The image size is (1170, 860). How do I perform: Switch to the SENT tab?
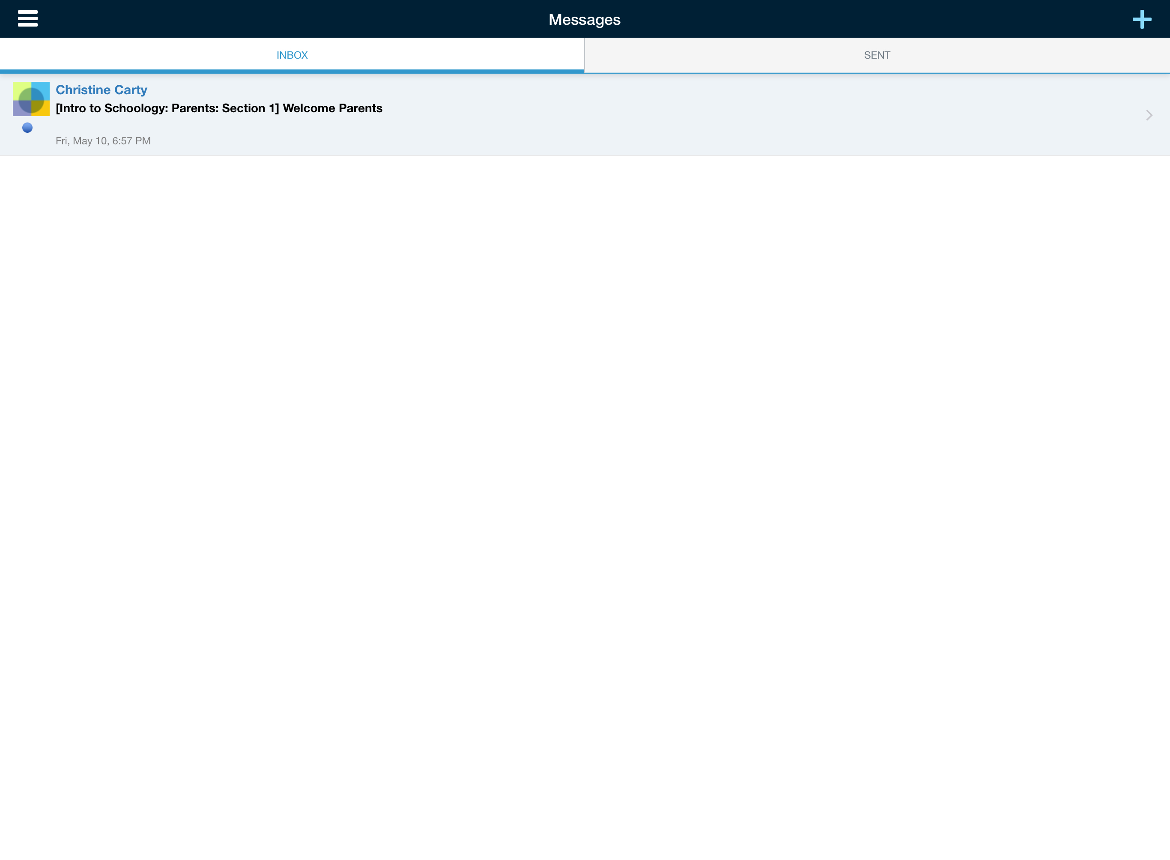877,55
